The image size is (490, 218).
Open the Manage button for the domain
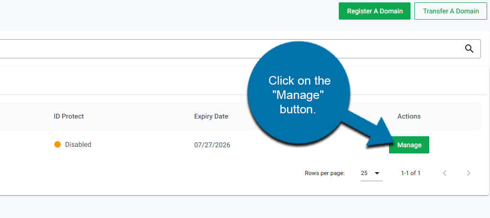409,145
